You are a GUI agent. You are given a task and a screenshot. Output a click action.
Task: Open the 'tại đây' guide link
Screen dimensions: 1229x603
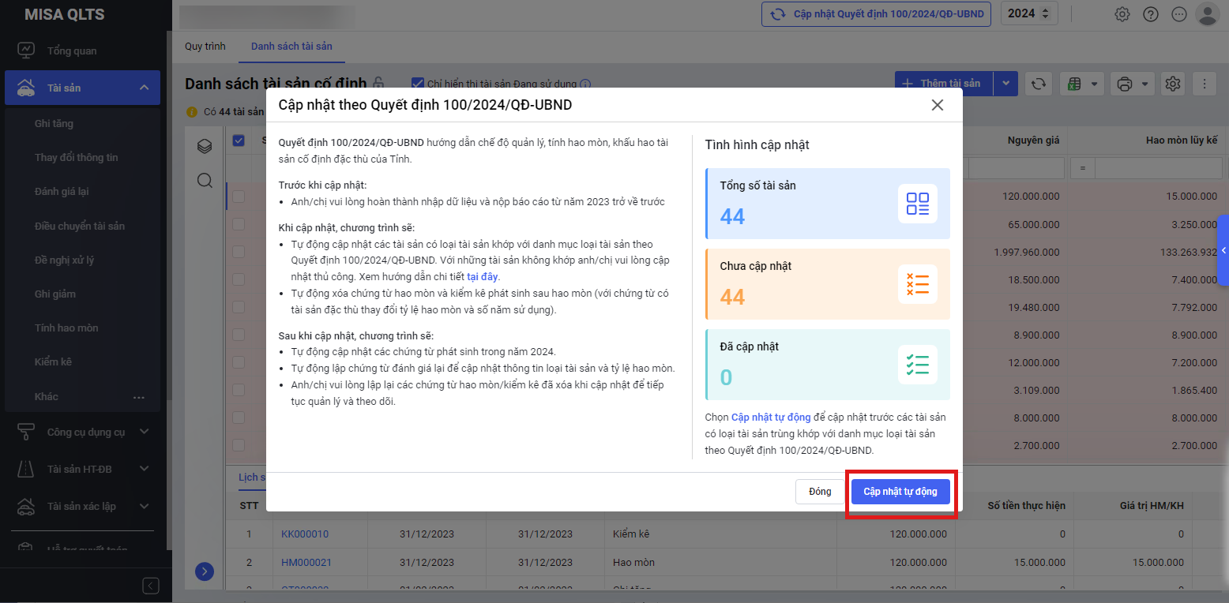coord(483,277)
